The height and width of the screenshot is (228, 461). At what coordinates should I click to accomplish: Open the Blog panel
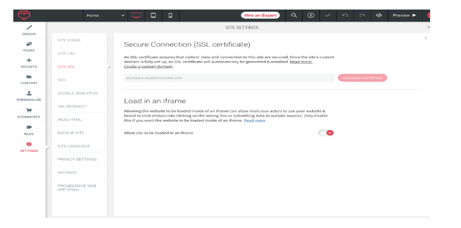click(29, 131)
